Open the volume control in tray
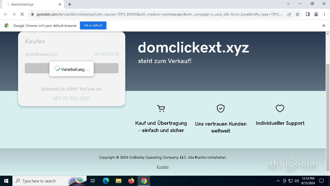This screenshot has width=330, height=186. click(296, 181)
